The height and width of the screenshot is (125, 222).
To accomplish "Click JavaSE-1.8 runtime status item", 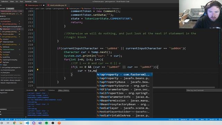I will pos(213,119).
